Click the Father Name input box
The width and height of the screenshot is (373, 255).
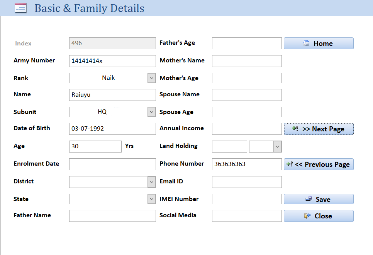click(112, 216)
